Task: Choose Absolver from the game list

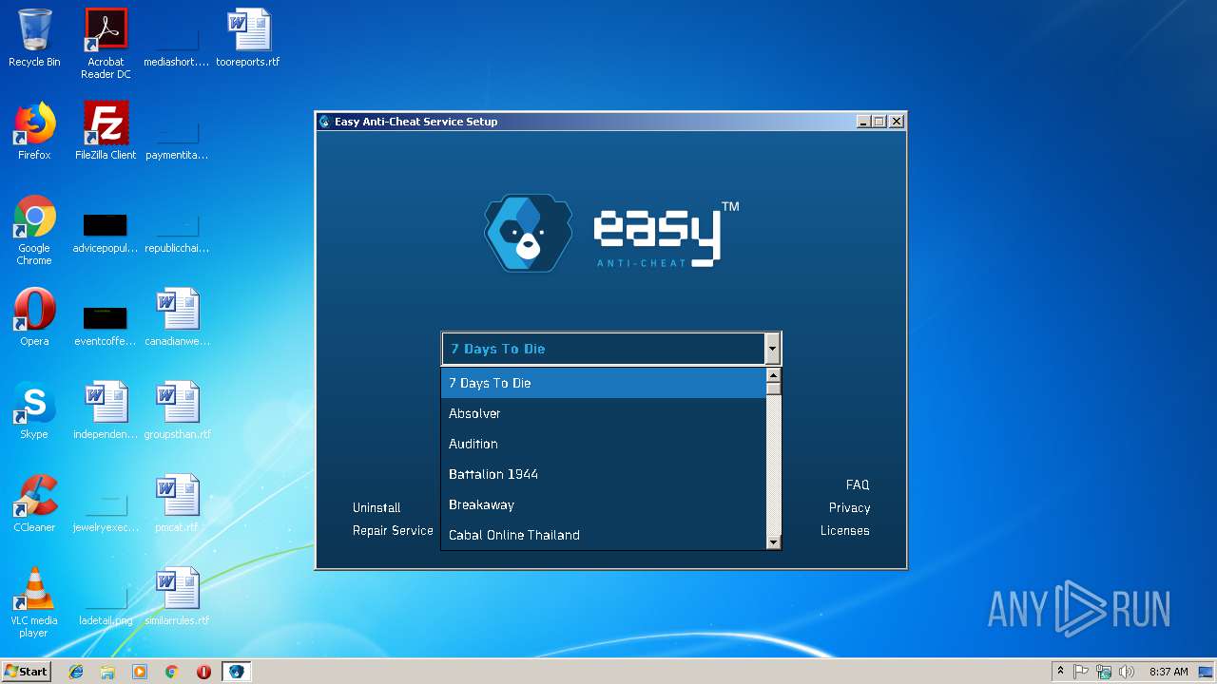Action: [604, 413]
